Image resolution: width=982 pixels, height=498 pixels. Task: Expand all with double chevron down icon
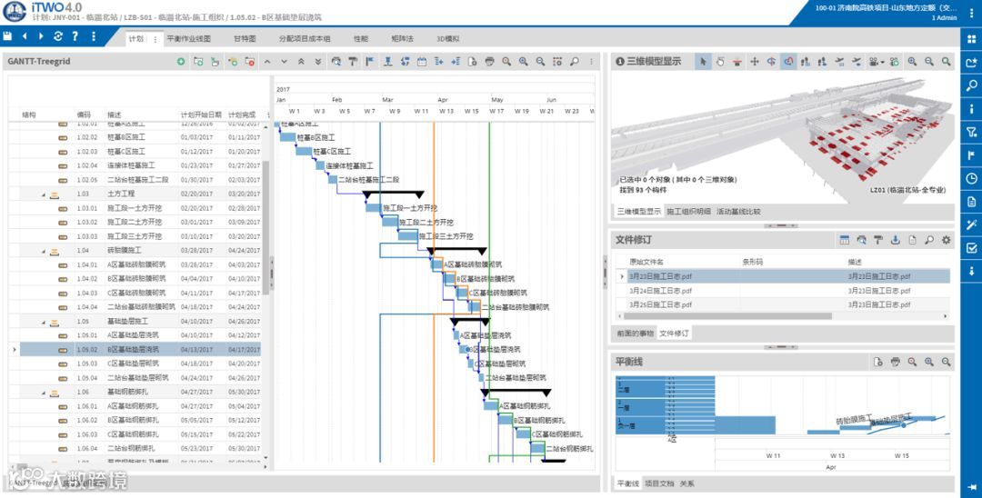[x=318, y=61]
